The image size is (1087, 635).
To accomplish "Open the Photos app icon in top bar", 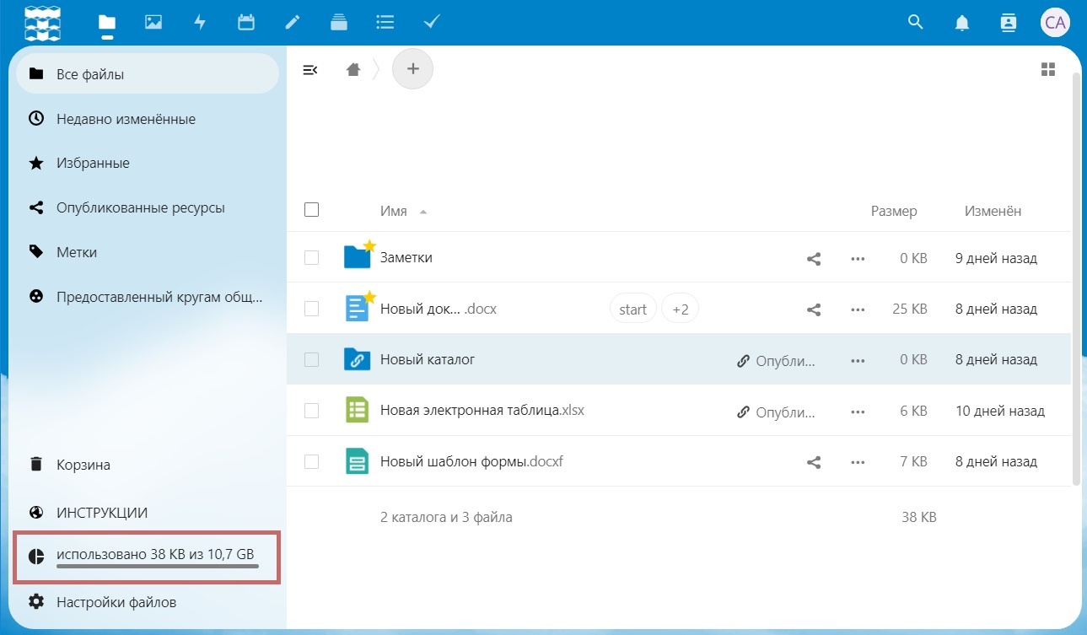I will click(x=153, y=23).
